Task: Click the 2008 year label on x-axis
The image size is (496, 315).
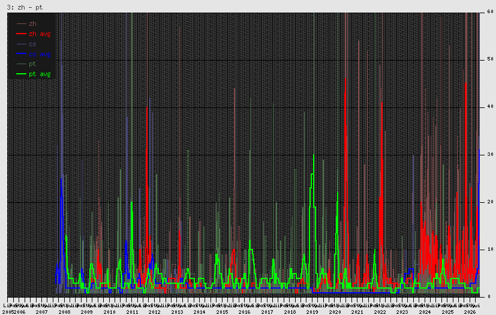Action: [x=64, y=312]
